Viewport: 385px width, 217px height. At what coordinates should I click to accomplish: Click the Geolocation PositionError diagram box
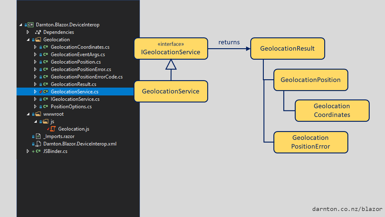coord(311,142)
